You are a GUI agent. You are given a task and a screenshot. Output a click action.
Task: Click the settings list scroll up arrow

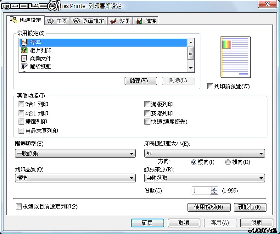coord(191,42)
